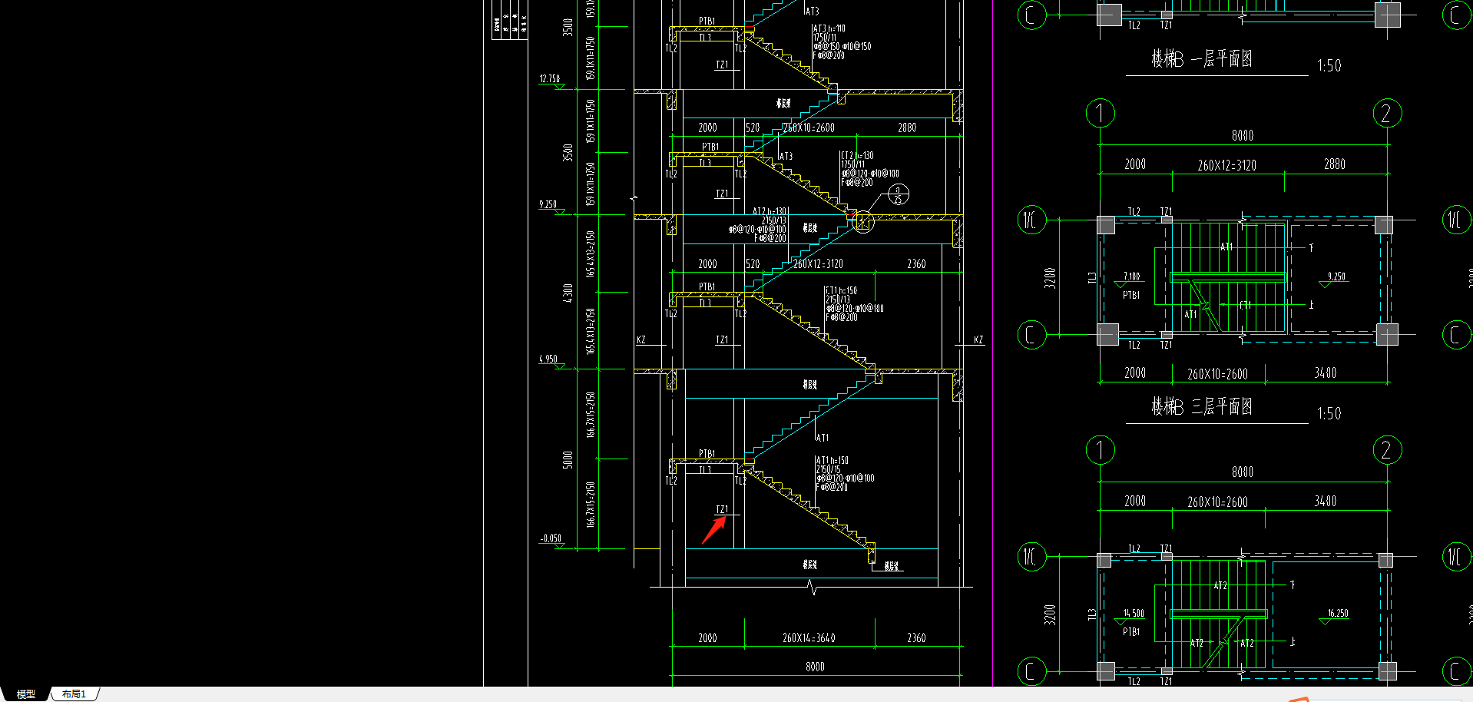Select the 7.100 elevation text in plan
This screenshot has width=1473, height=702.
click(x=1131, y=276)
